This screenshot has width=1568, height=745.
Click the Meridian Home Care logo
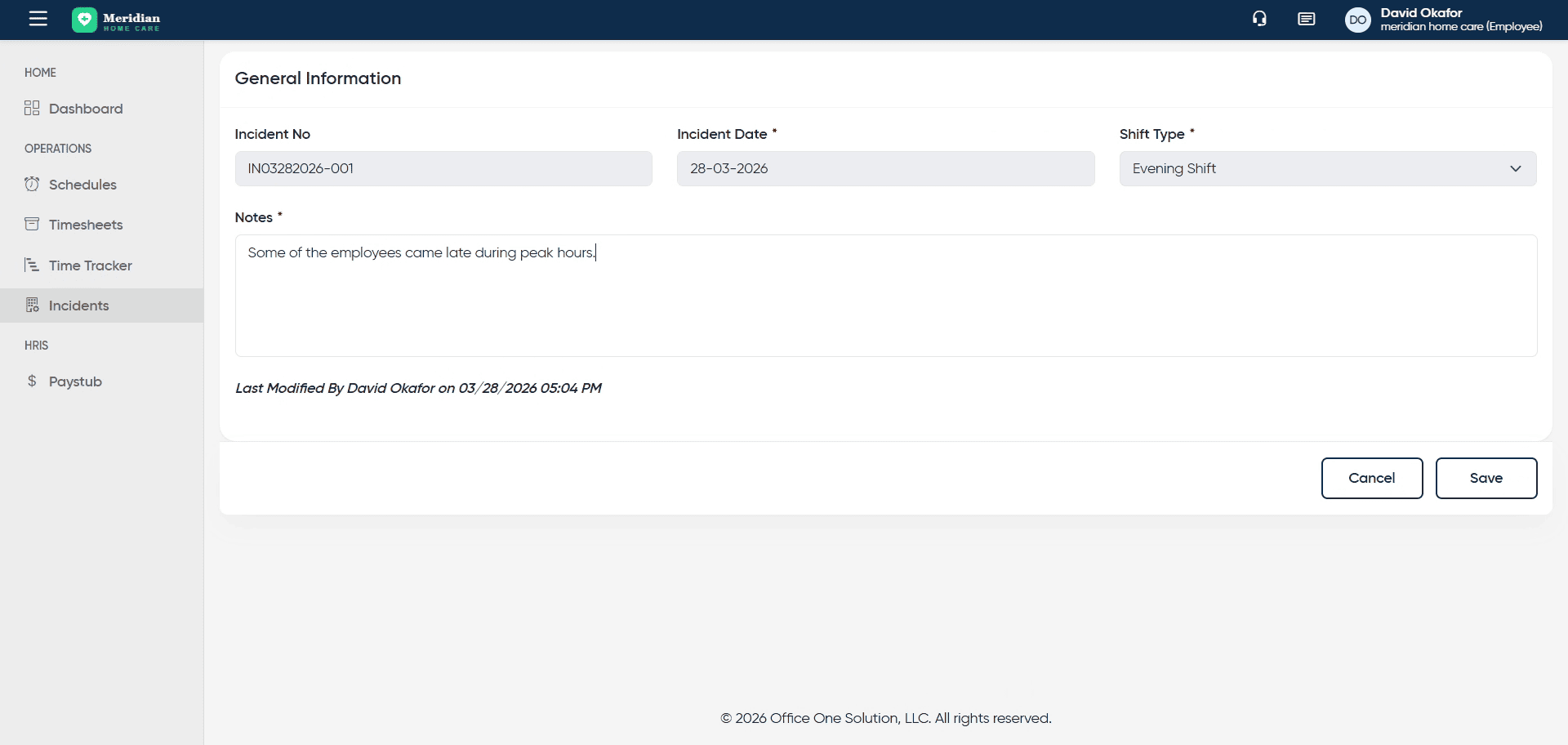116,20
